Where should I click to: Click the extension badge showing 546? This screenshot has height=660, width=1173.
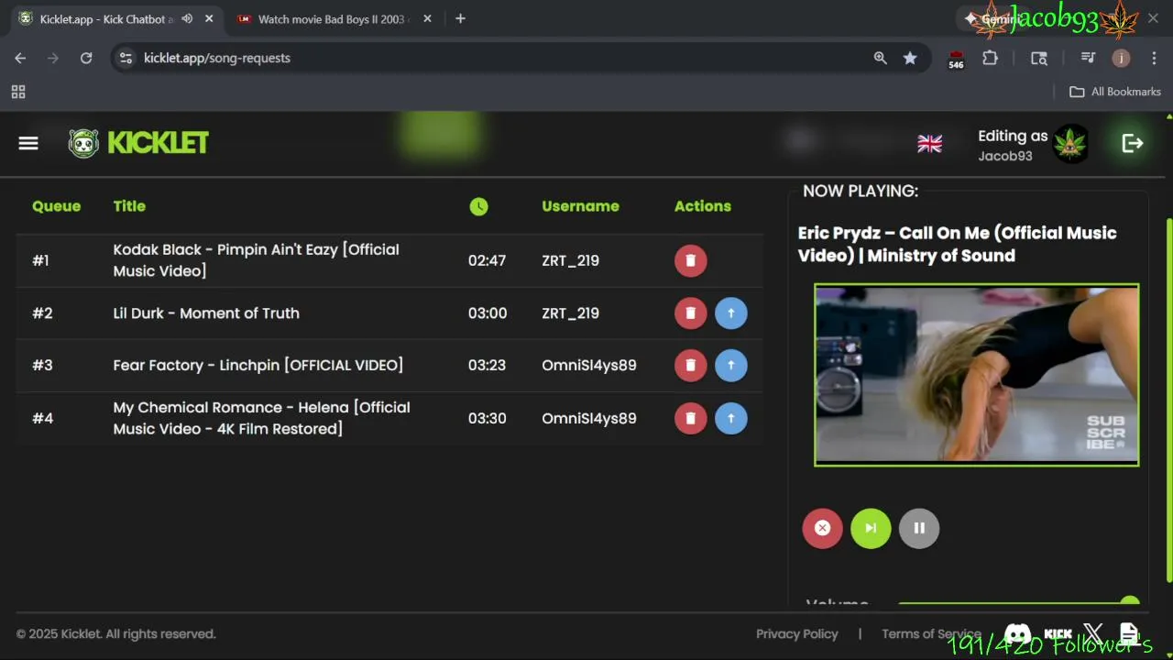[x=956, y=60]
